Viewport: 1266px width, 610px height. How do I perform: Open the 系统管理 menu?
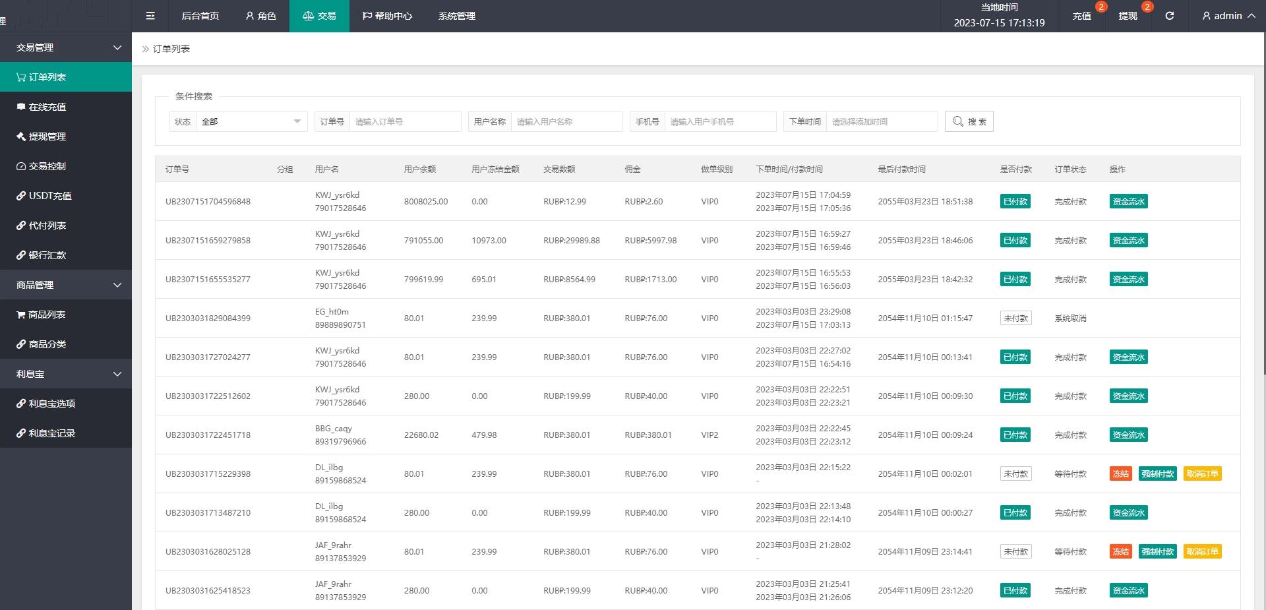click(457, 16)
